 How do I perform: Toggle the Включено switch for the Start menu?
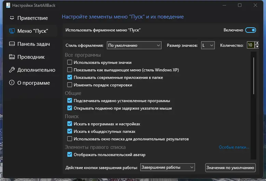[x=251, y=30]
